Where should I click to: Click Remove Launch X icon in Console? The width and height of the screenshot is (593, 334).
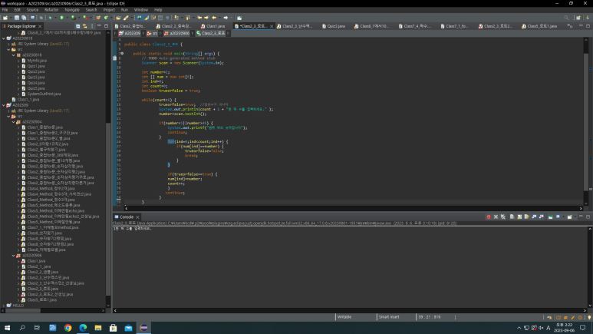pyautogui.click(x=496, y=217)
